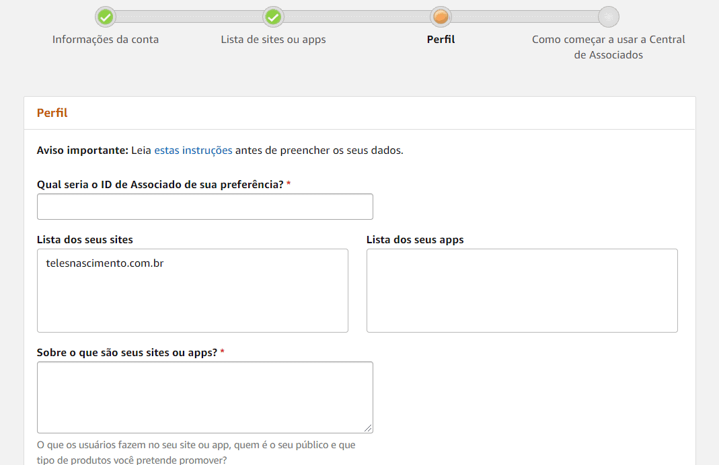Go to the Informações da conta step label
719x465 pixels.
(x=106, y=39)
